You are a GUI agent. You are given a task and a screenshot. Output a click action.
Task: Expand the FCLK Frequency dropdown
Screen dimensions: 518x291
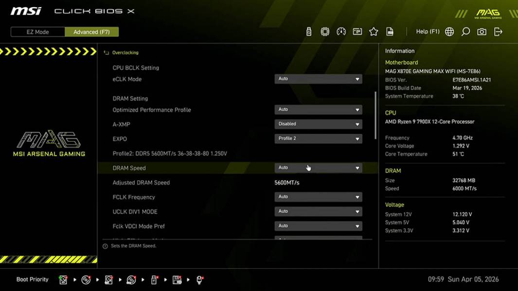coord(318,197)
